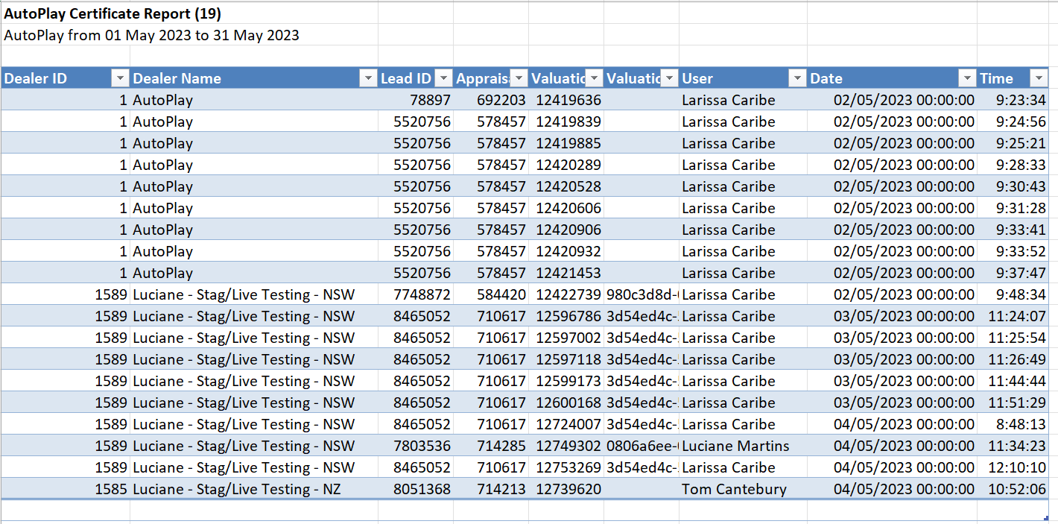
Task: Select valuation cell 12420932
Action: [566, 251]
